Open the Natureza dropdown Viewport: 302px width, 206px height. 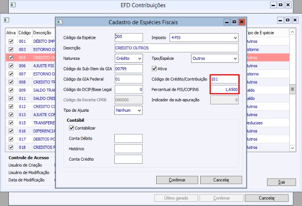pyautogui.click(x=140, y=58)
